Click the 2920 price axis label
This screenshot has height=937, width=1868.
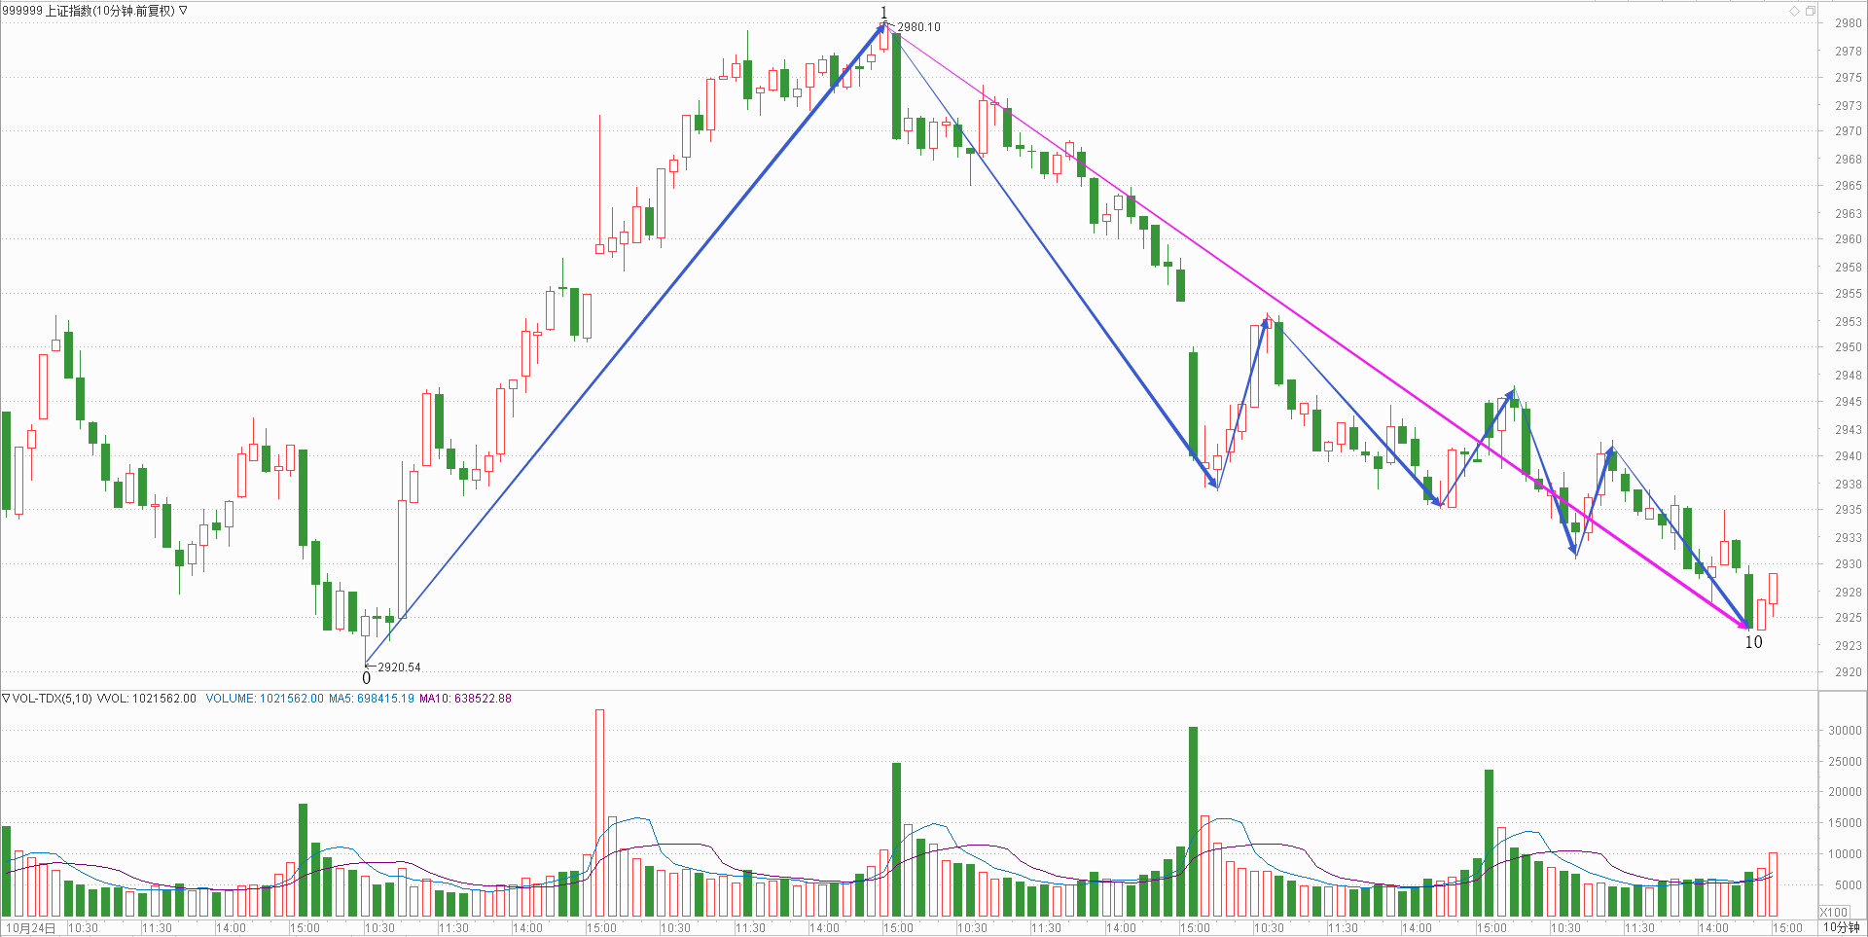point(1848,671)
